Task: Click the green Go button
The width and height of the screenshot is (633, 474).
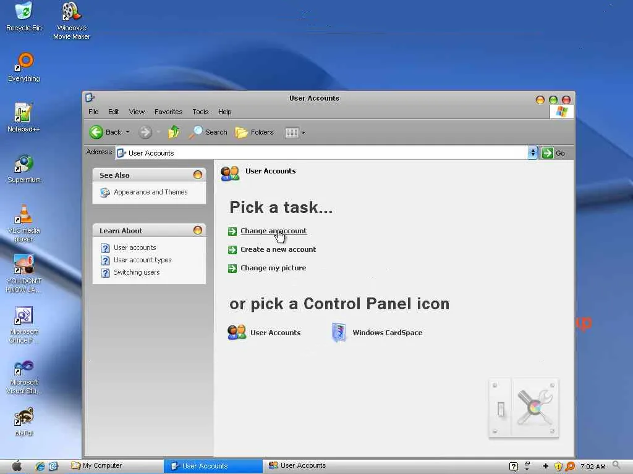Action: (x=553, y=153)
